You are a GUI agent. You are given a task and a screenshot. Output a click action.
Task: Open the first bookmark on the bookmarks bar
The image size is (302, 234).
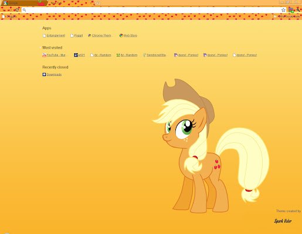point(9,16)
